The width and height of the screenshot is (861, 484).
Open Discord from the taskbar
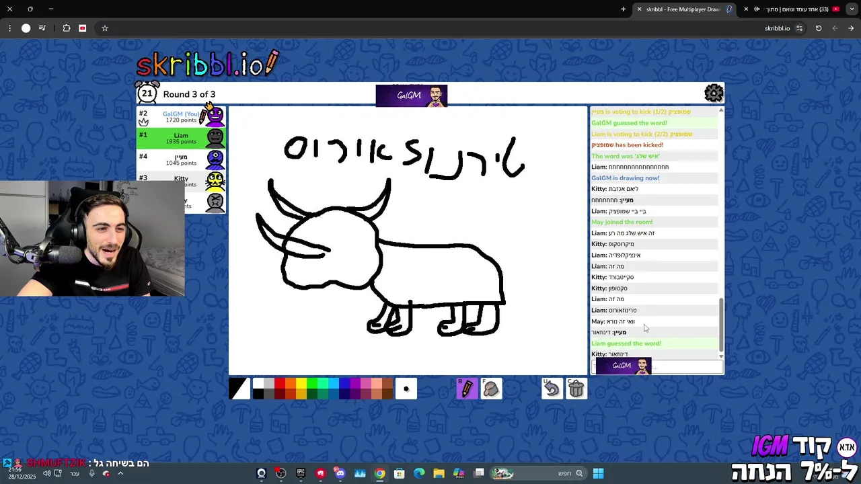pyautogui.click(x=340, y=473)
